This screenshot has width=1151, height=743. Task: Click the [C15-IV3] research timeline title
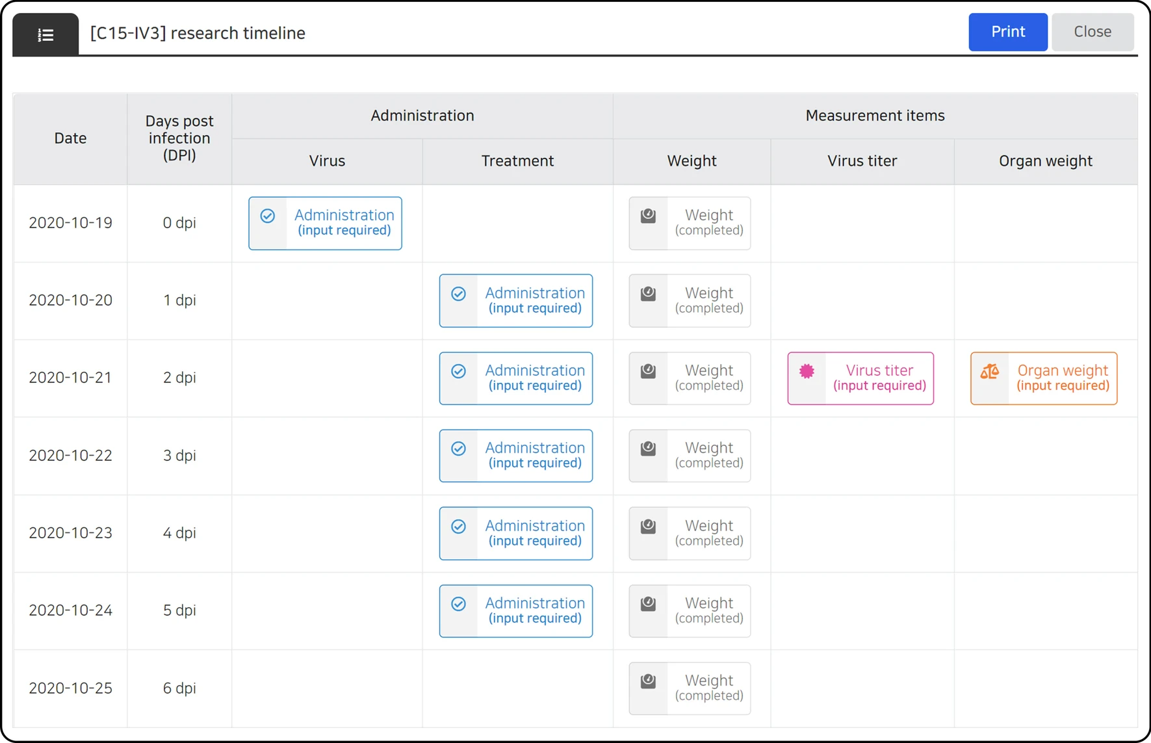[198, 33]
